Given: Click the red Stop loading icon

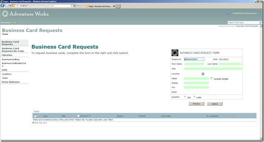Looking at the screenshot, I should click(x=82, y=6).
